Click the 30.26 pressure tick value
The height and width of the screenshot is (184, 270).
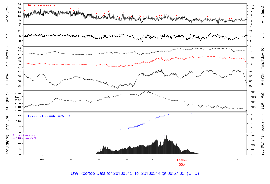18,93
